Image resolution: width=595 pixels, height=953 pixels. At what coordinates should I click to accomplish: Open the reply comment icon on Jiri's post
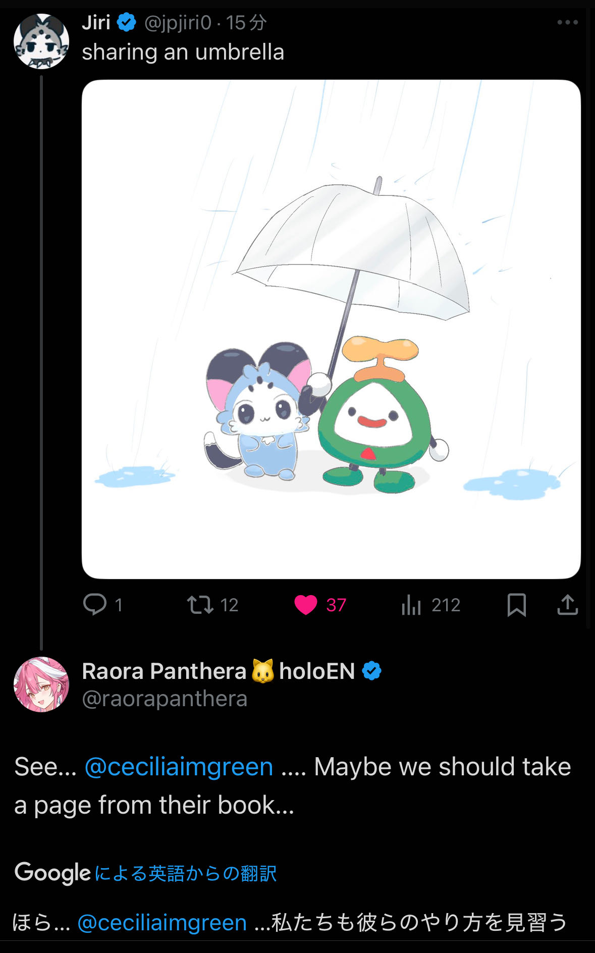click(95, 604)
